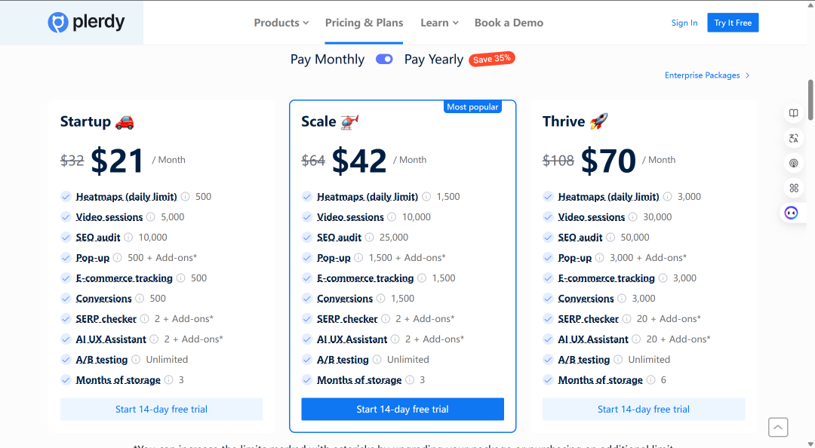Click the Pay Monthly label

tap(328, 60)
